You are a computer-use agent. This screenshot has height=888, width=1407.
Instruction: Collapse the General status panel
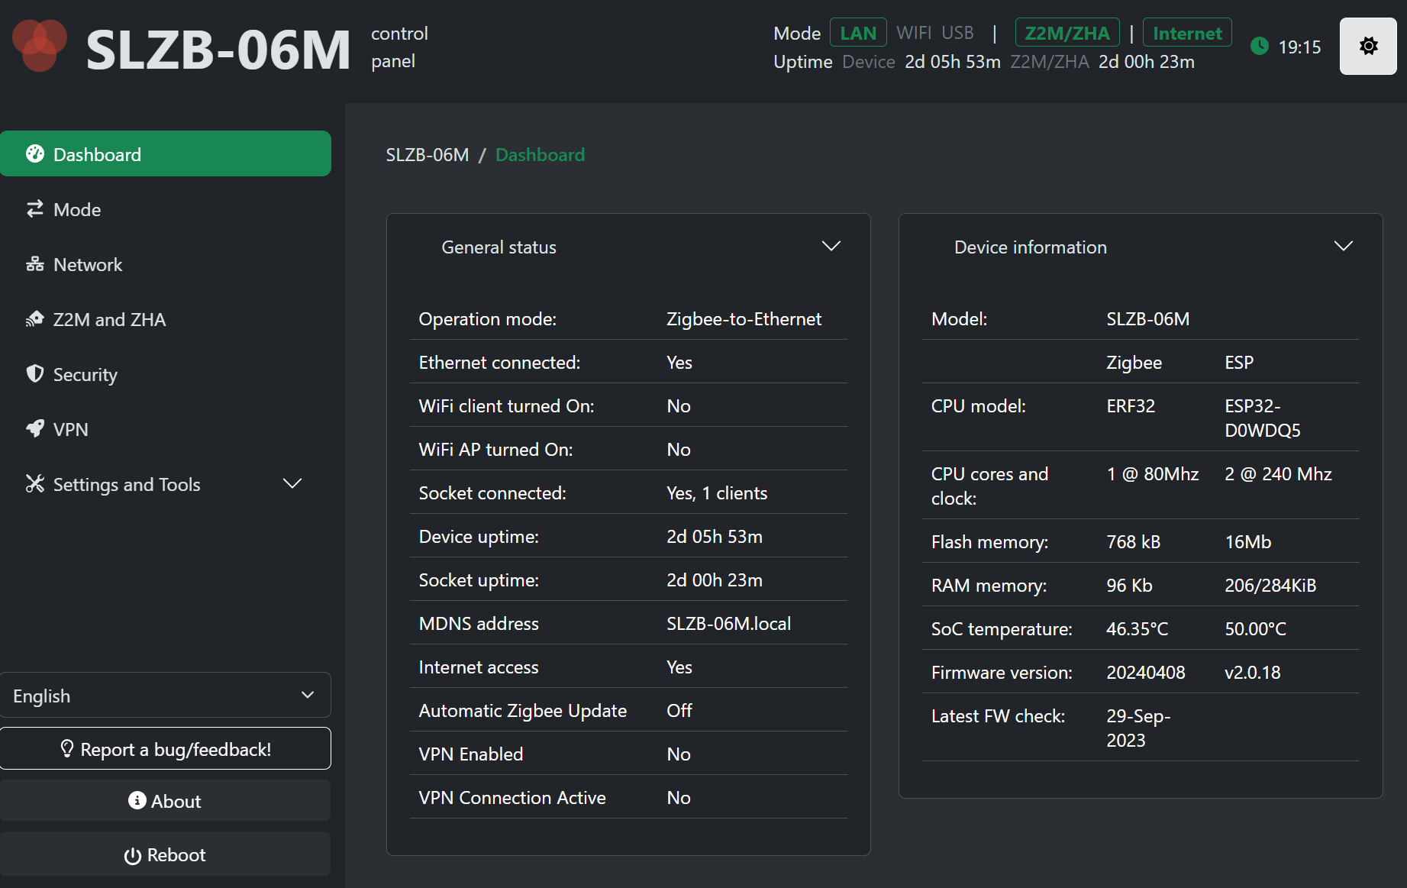click(831, 247)
